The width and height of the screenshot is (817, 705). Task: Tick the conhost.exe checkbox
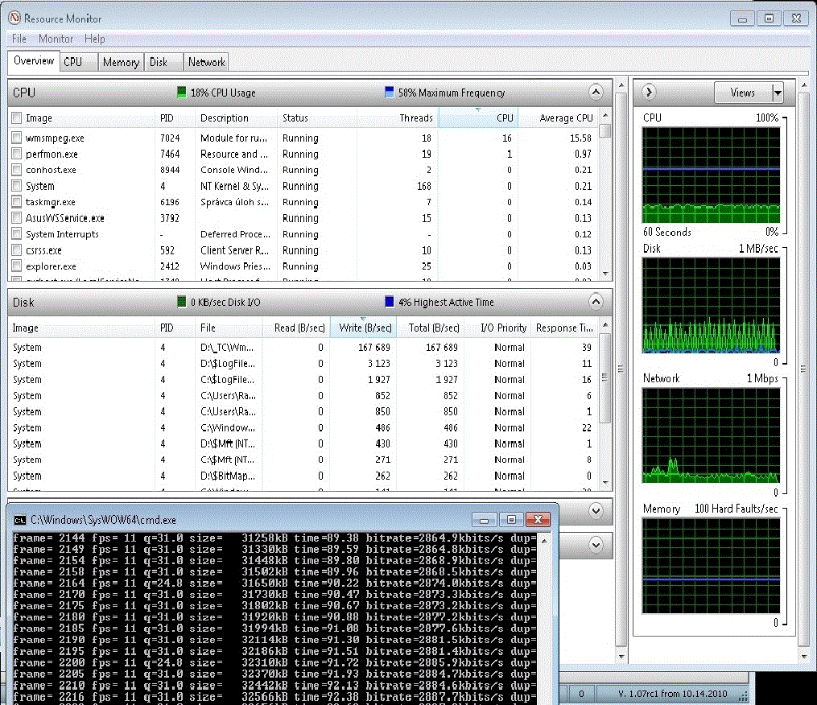[17, 170]
